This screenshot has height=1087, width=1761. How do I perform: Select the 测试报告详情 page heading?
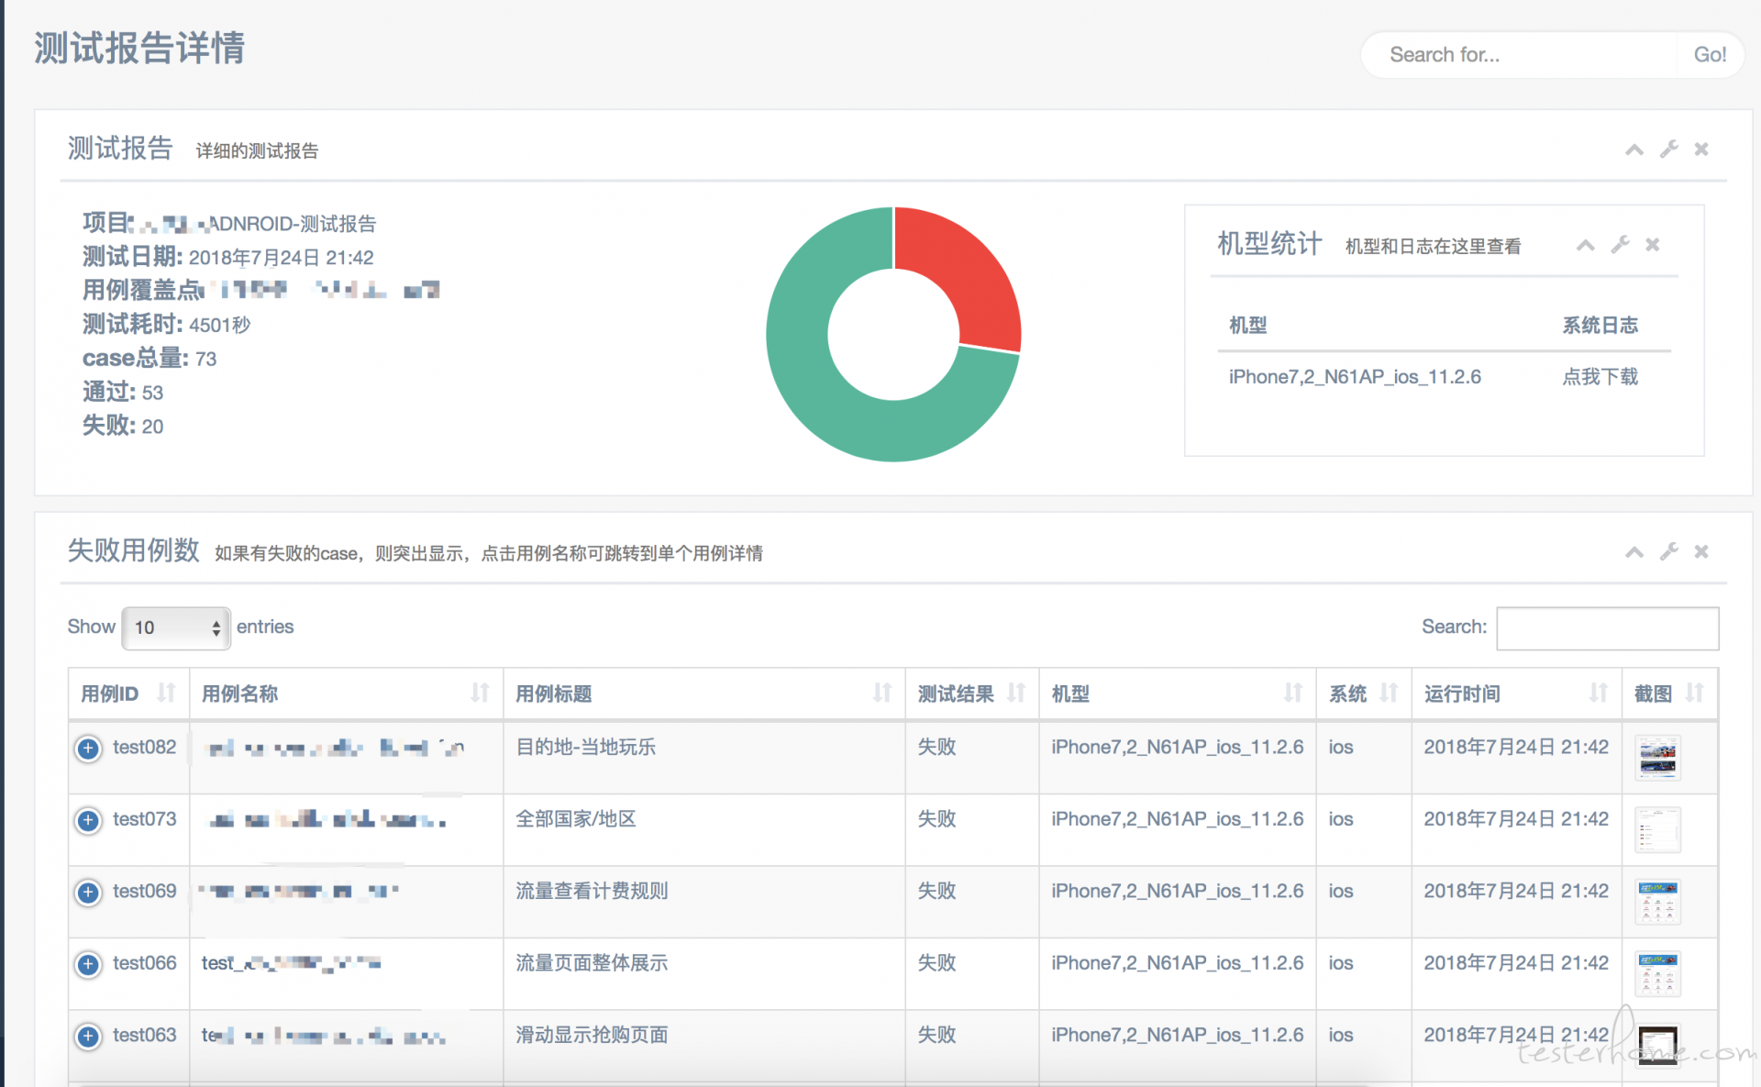pos(139,49)
